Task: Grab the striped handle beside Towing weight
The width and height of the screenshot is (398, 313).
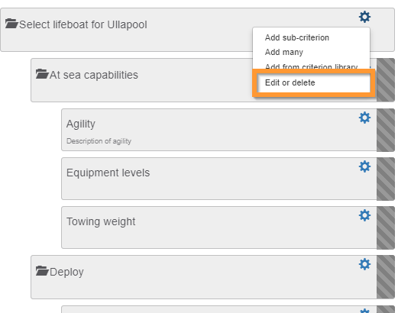Action: point(386,227)
